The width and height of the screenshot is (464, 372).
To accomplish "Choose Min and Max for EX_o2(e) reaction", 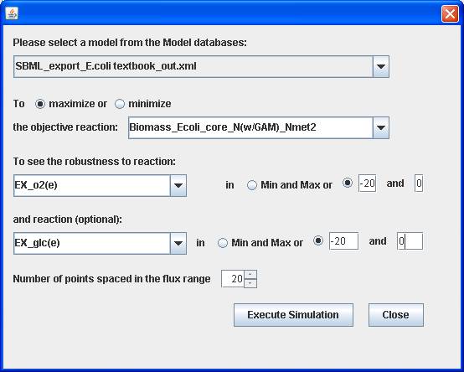I will [252, 185].
